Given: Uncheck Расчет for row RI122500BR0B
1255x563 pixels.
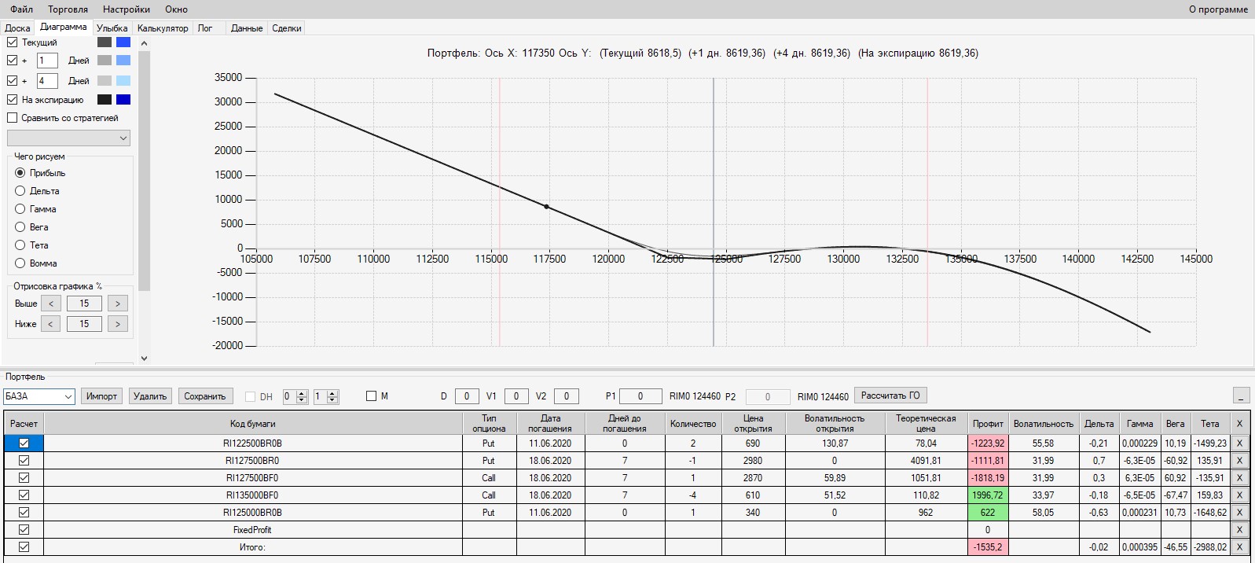Looking at the screenshot, I should point(24,443).
